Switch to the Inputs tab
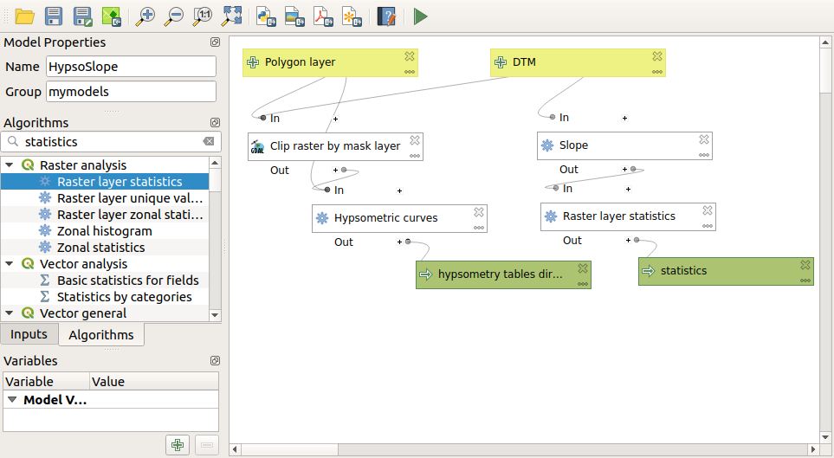Viewport: 834px width, 458px height. click(x=29, y=334)
